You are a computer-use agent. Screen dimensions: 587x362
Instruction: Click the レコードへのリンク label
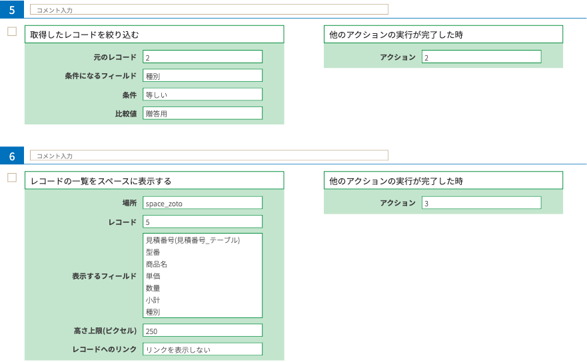(105, 349)
